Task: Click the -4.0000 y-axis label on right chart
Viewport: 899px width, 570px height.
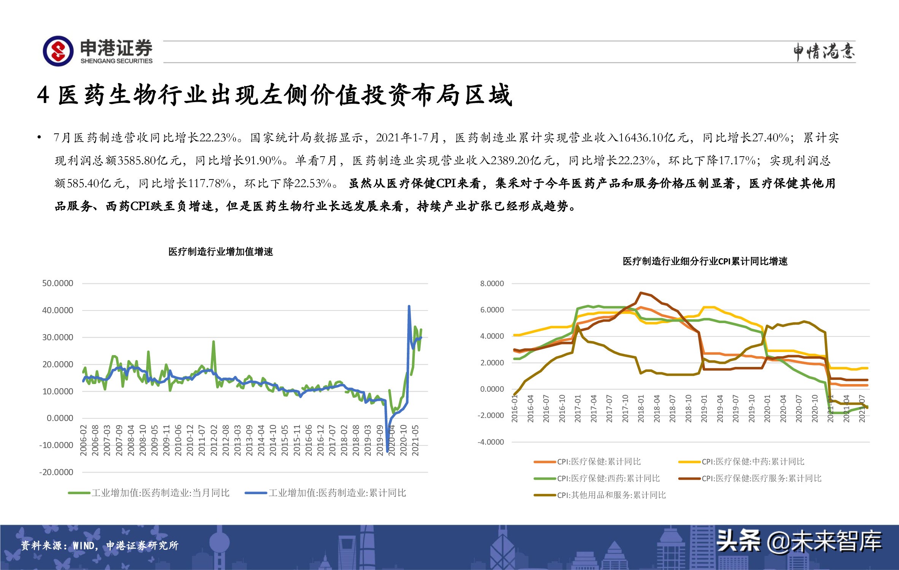Action: [x=491, y=442]
